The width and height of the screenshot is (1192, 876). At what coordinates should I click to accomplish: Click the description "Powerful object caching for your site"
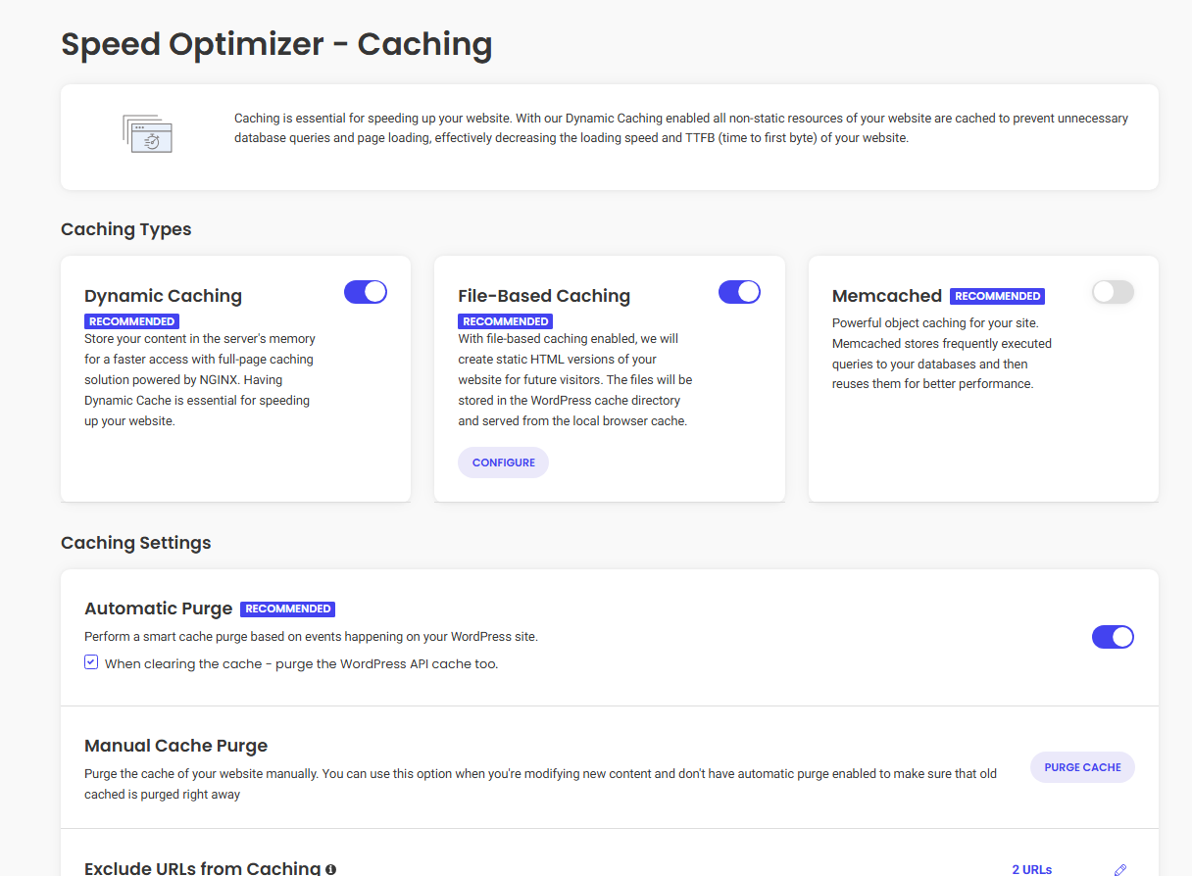tap(942, 353)
